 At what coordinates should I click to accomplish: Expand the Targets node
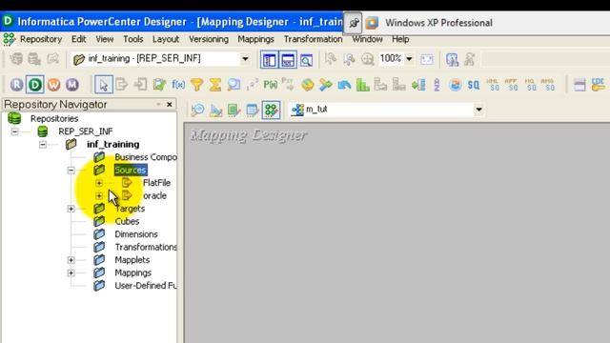pyautogui.click(x=71, y=209)
